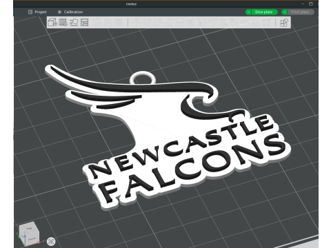Select the Cut tool icon

[x=179, y=22]
